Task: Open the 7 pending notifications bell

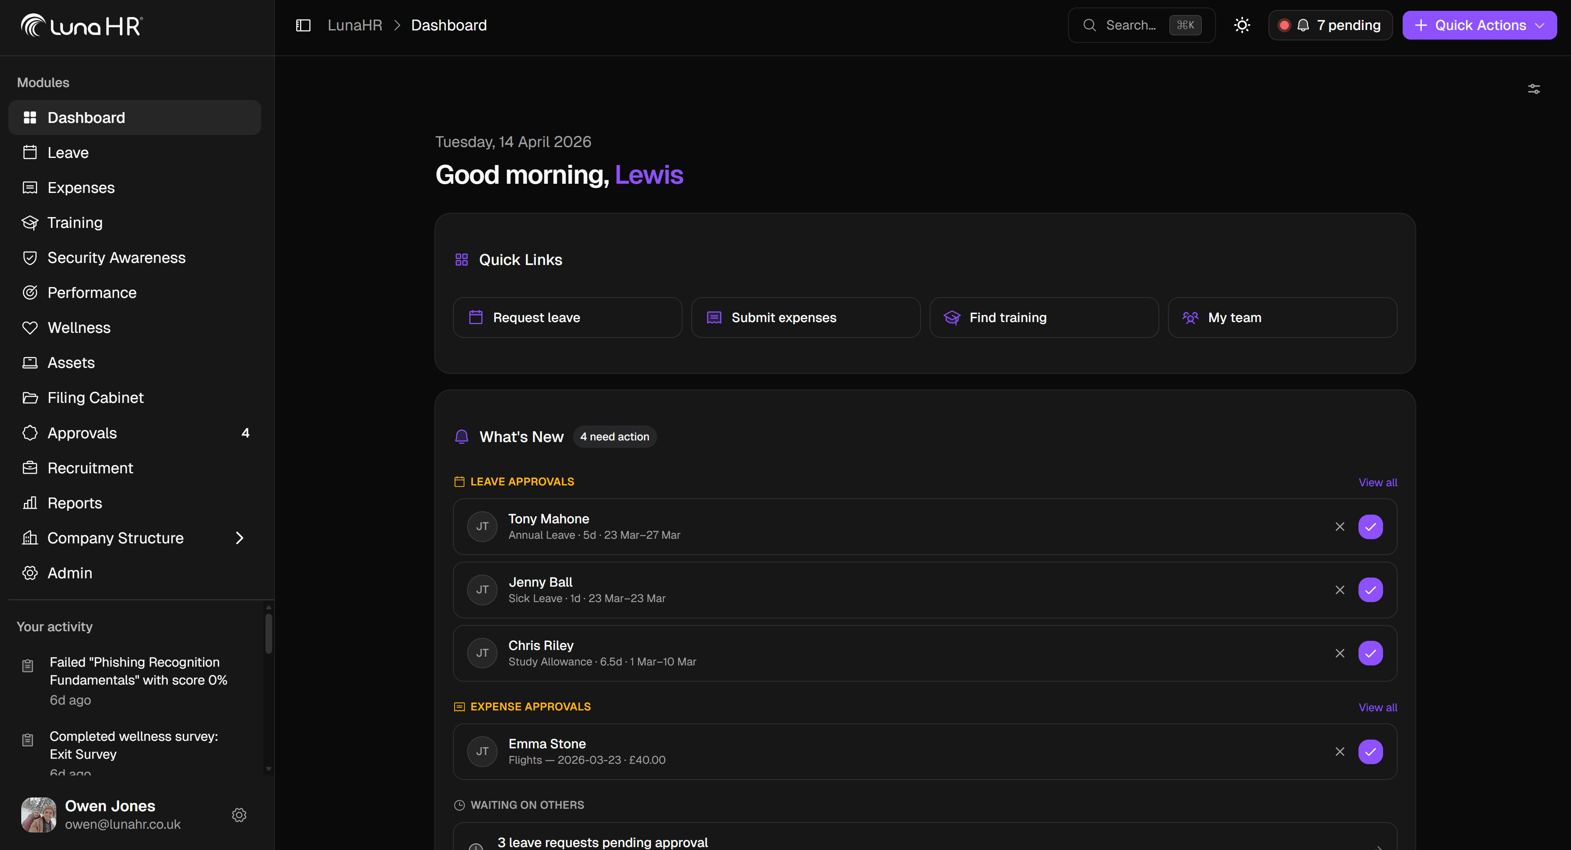Action: pyautogui.click(x=1330, y=25)
